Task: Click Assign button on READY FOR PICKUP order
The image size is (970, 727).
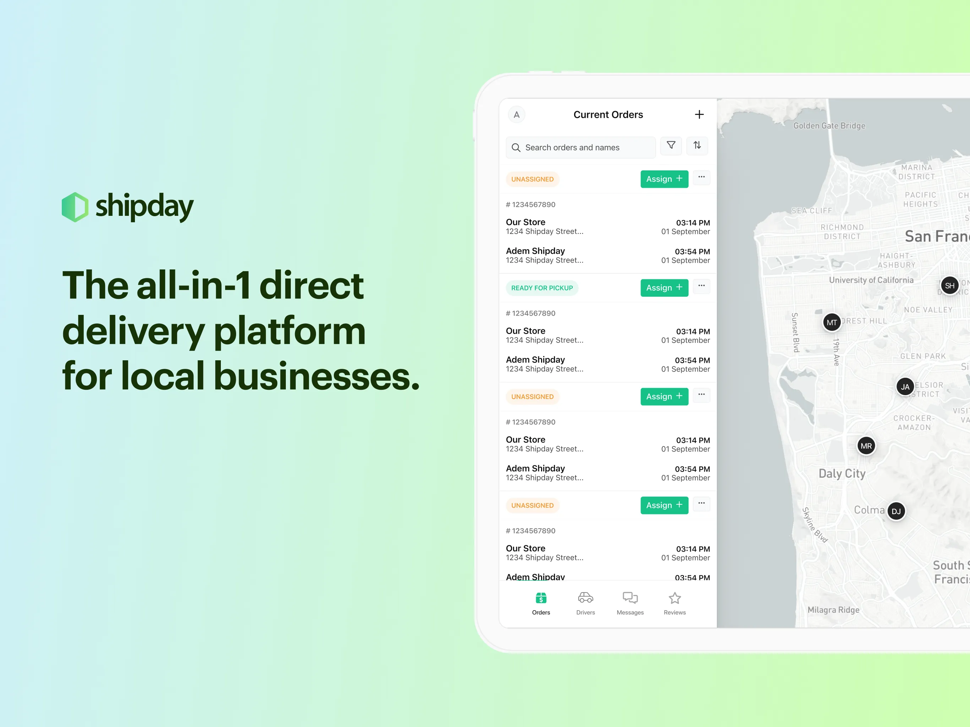Action: pos(664,288)
